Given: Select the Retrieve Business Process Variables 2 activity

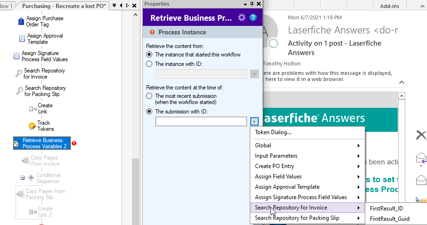Looking at the screenshot, I should pos(42,144).
